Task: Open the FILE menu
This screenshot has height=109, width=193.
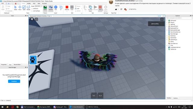Action: 2,4
